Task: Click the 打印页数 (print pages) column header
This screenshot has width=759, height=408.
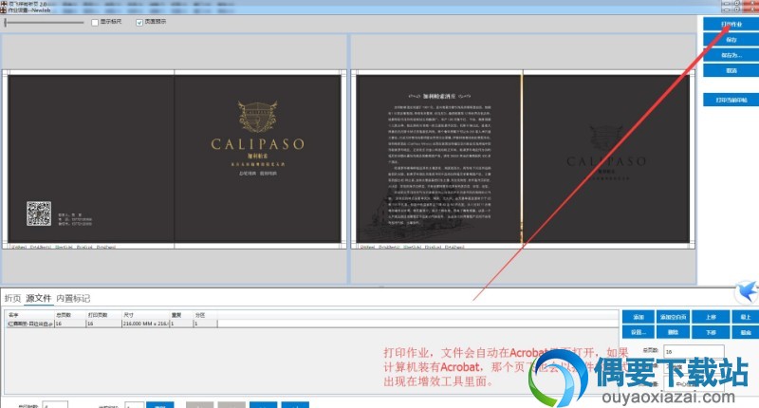Action: pos(103,315)
